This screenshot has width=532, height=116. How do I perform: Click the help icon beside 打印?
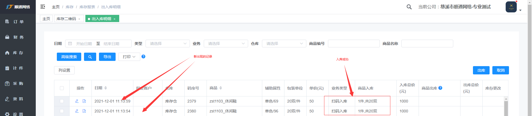(143, 56)
